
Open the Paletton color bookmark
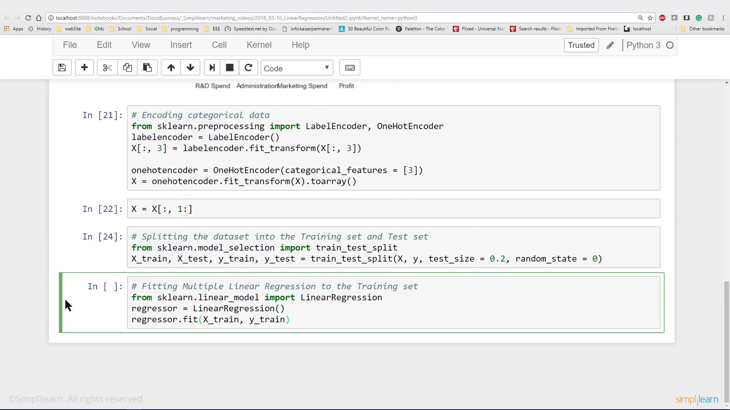point(421,29)
